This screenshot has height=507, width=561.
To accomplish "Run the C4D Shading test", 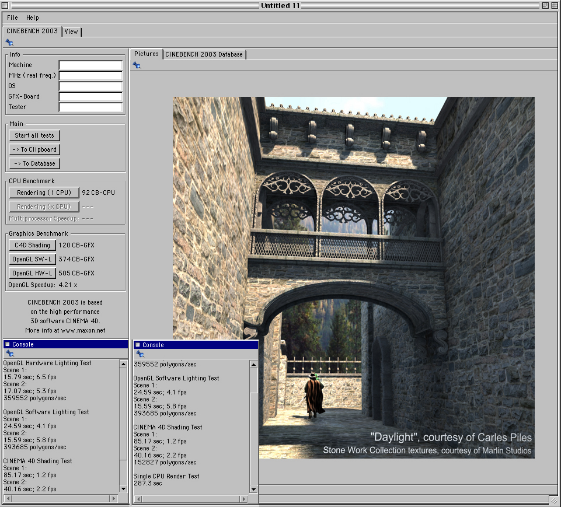I will [x=32, y=245].
